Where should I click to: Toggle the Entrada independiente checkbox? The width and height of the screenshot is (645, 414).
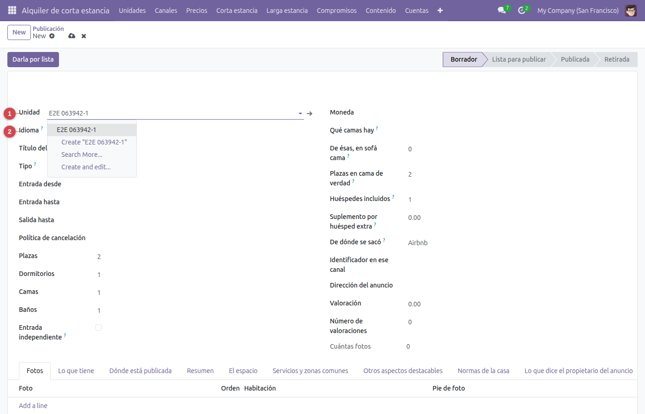pos(99,328)
